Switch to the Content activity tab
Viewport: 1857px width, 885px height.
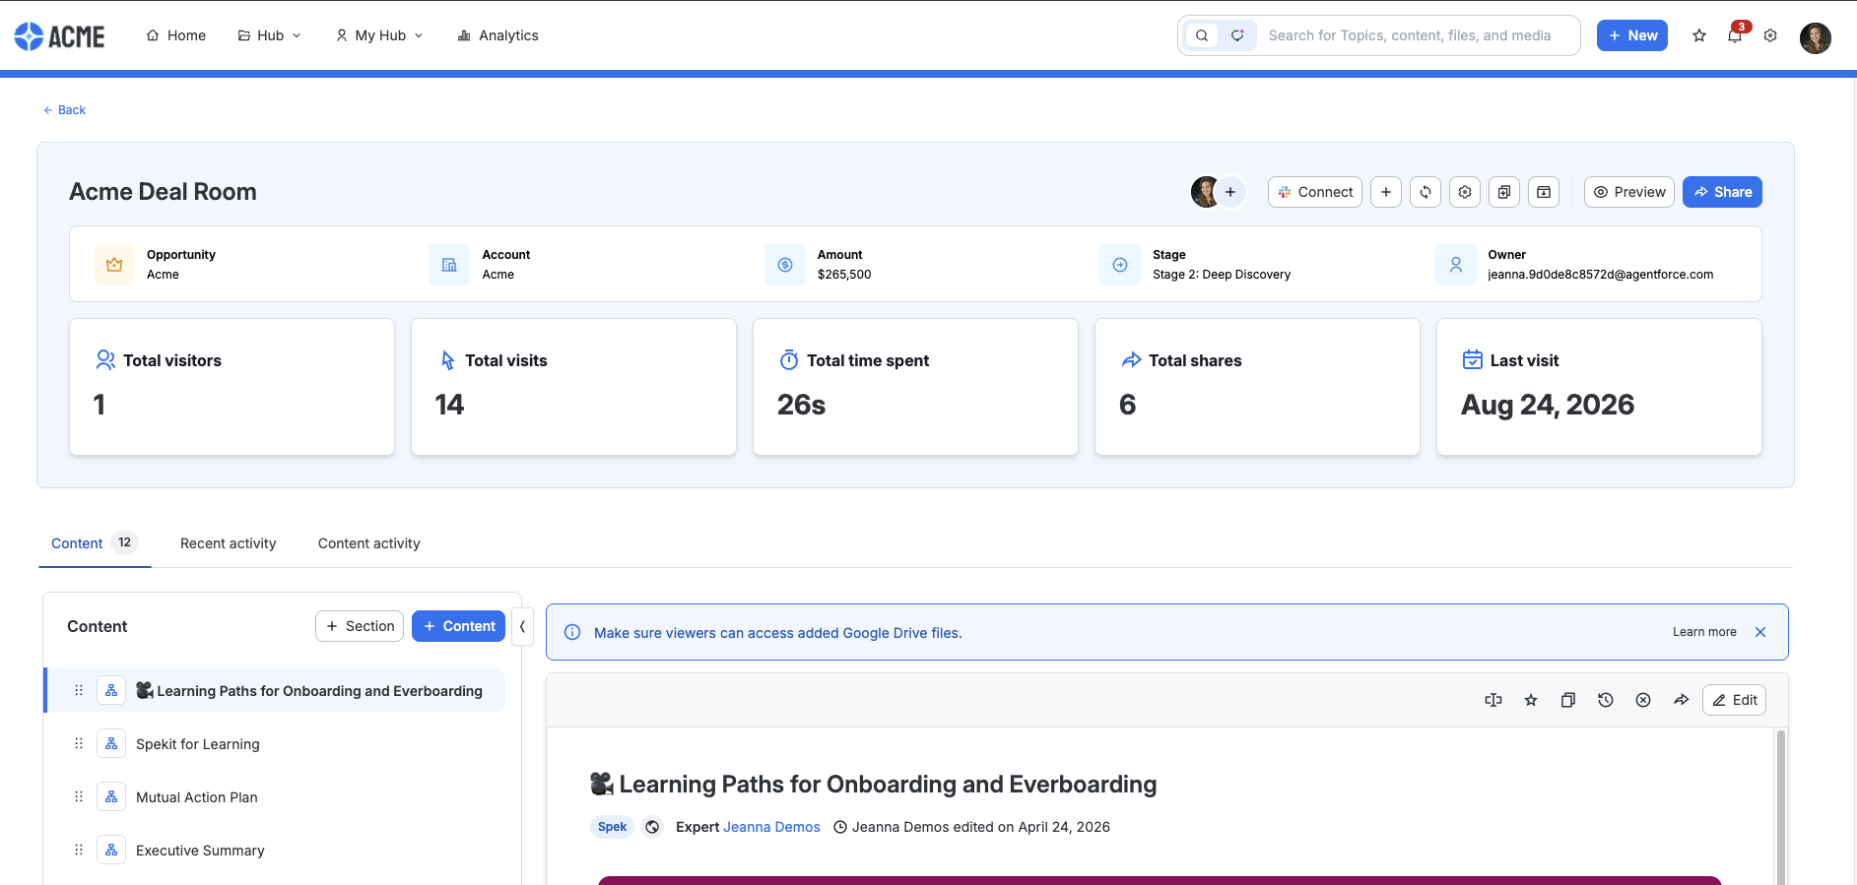pyautogui.click(x=369, y=543)
